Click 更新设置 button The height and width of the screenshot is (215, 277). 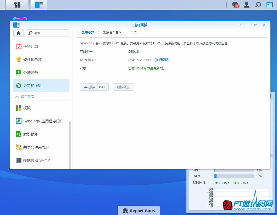[123, 87]
